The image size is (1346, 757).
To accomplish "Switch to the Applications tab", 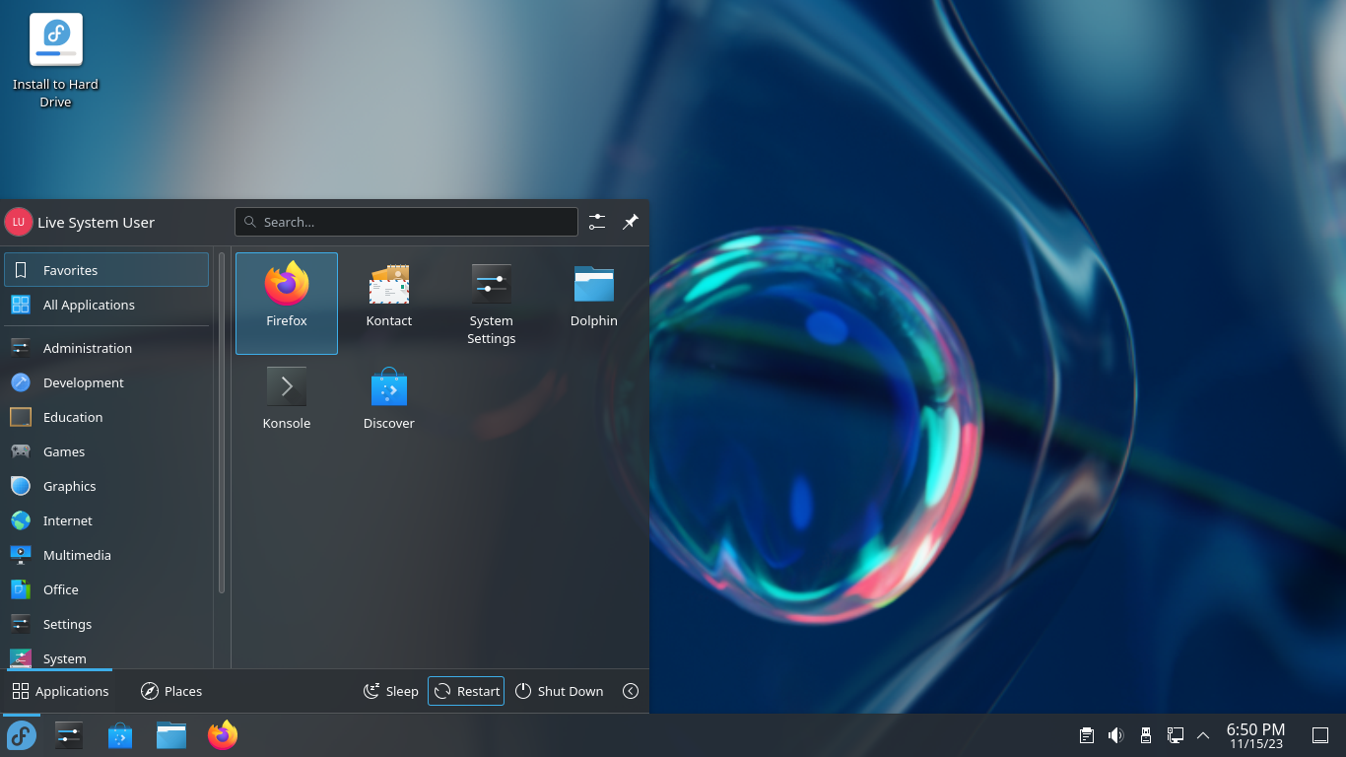I will [60, 691].
